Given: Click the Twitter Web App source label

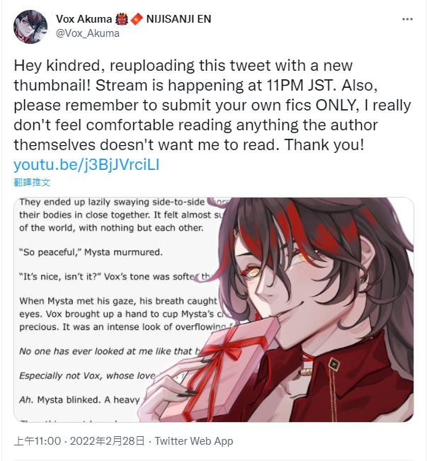Looking at the screenshot, I should (194, 441).
